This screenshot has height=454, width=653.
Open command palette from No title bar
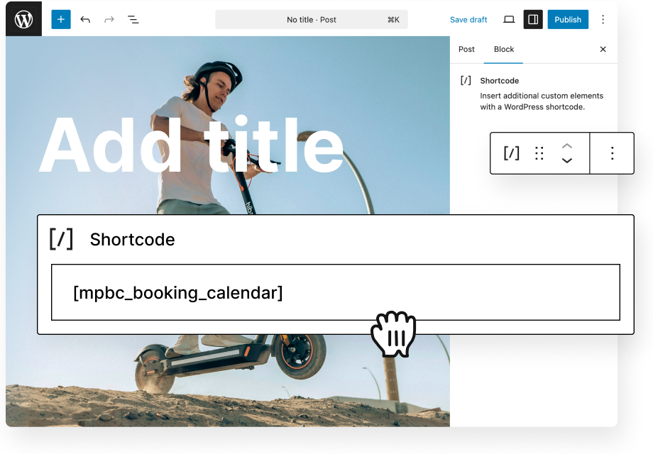tap(311, 19)
